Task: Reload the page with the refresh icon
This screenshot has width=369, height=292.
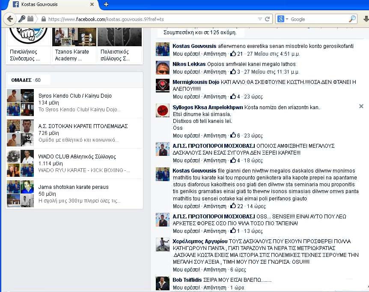Action: [x=268, y=19]
